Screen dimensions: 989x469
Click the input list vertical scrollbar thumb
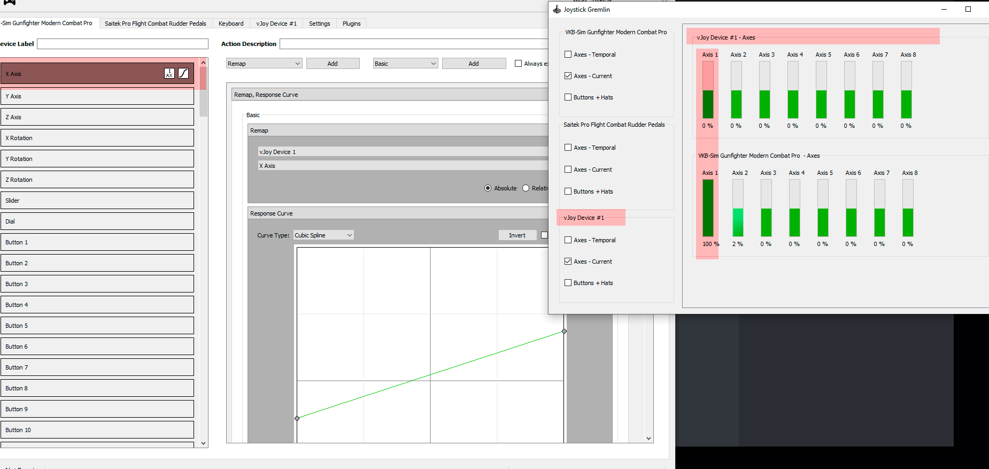(203, 92)
